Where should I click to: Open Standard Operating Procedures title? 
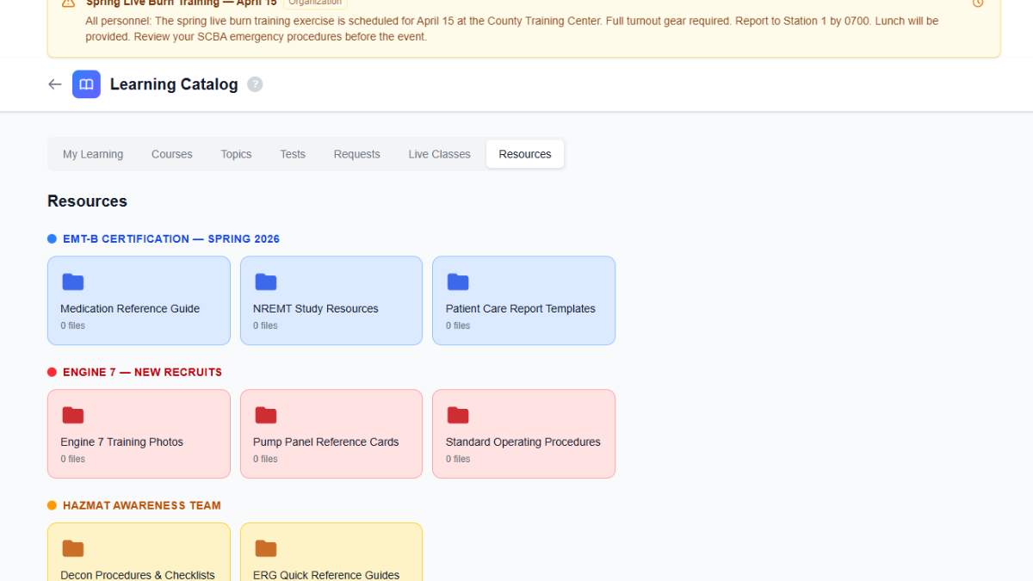click(x=523, y=442)
